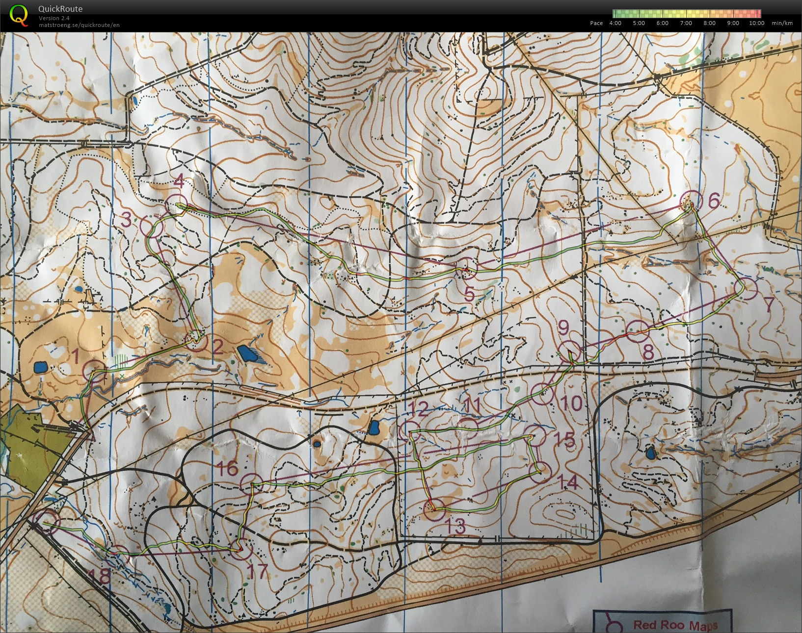The image size is (802, 633).
Task: Click the QuickRoute logo icon
Action: coord(19,15)
